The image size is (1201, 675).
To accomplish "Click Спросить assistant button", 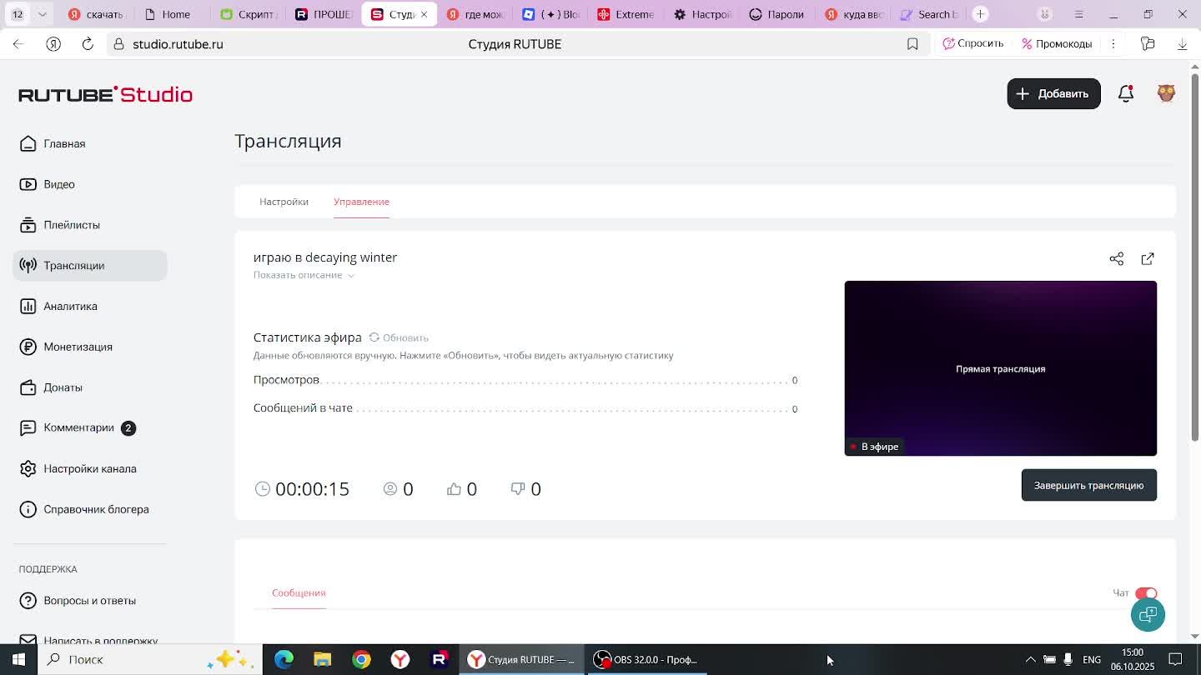I will click(x=972, y=43).
